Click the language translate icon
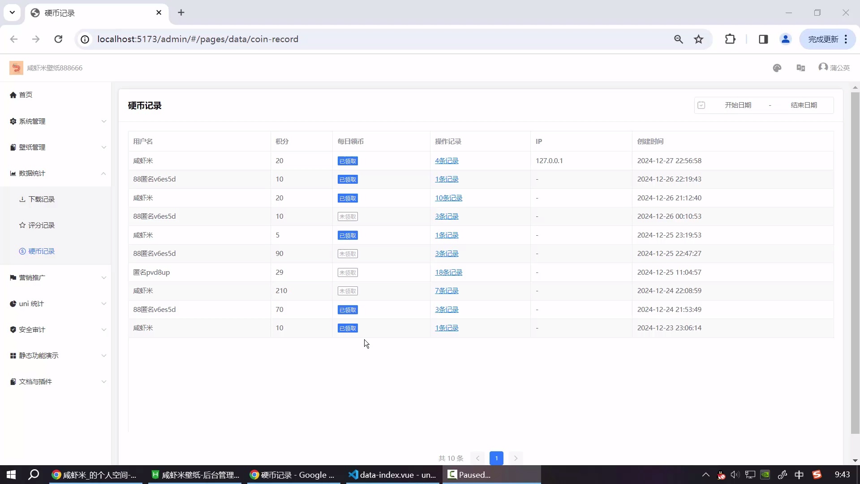The height and width of the screenshot is (484, 860). (x=801, y=68)
